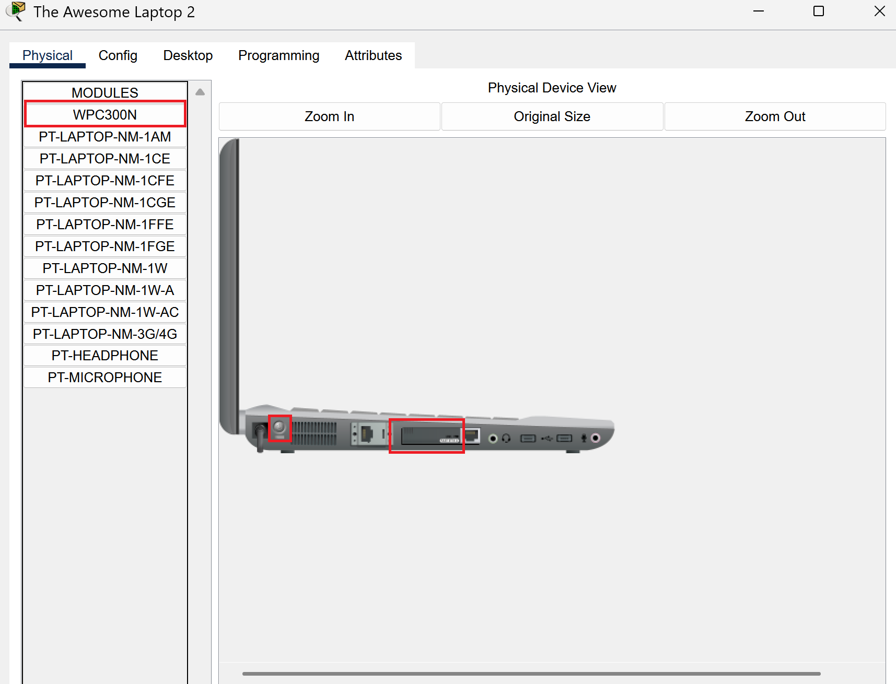The image size is (896, 684).
Task: Click the Packet Tracer window icon
Action: coord(16,11)
